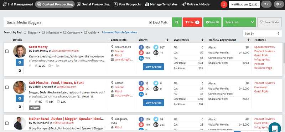The height and width of the screenshot is (132, 285).
Task: Click Twitter shares icon showing 917
Action: coord(156,47)
